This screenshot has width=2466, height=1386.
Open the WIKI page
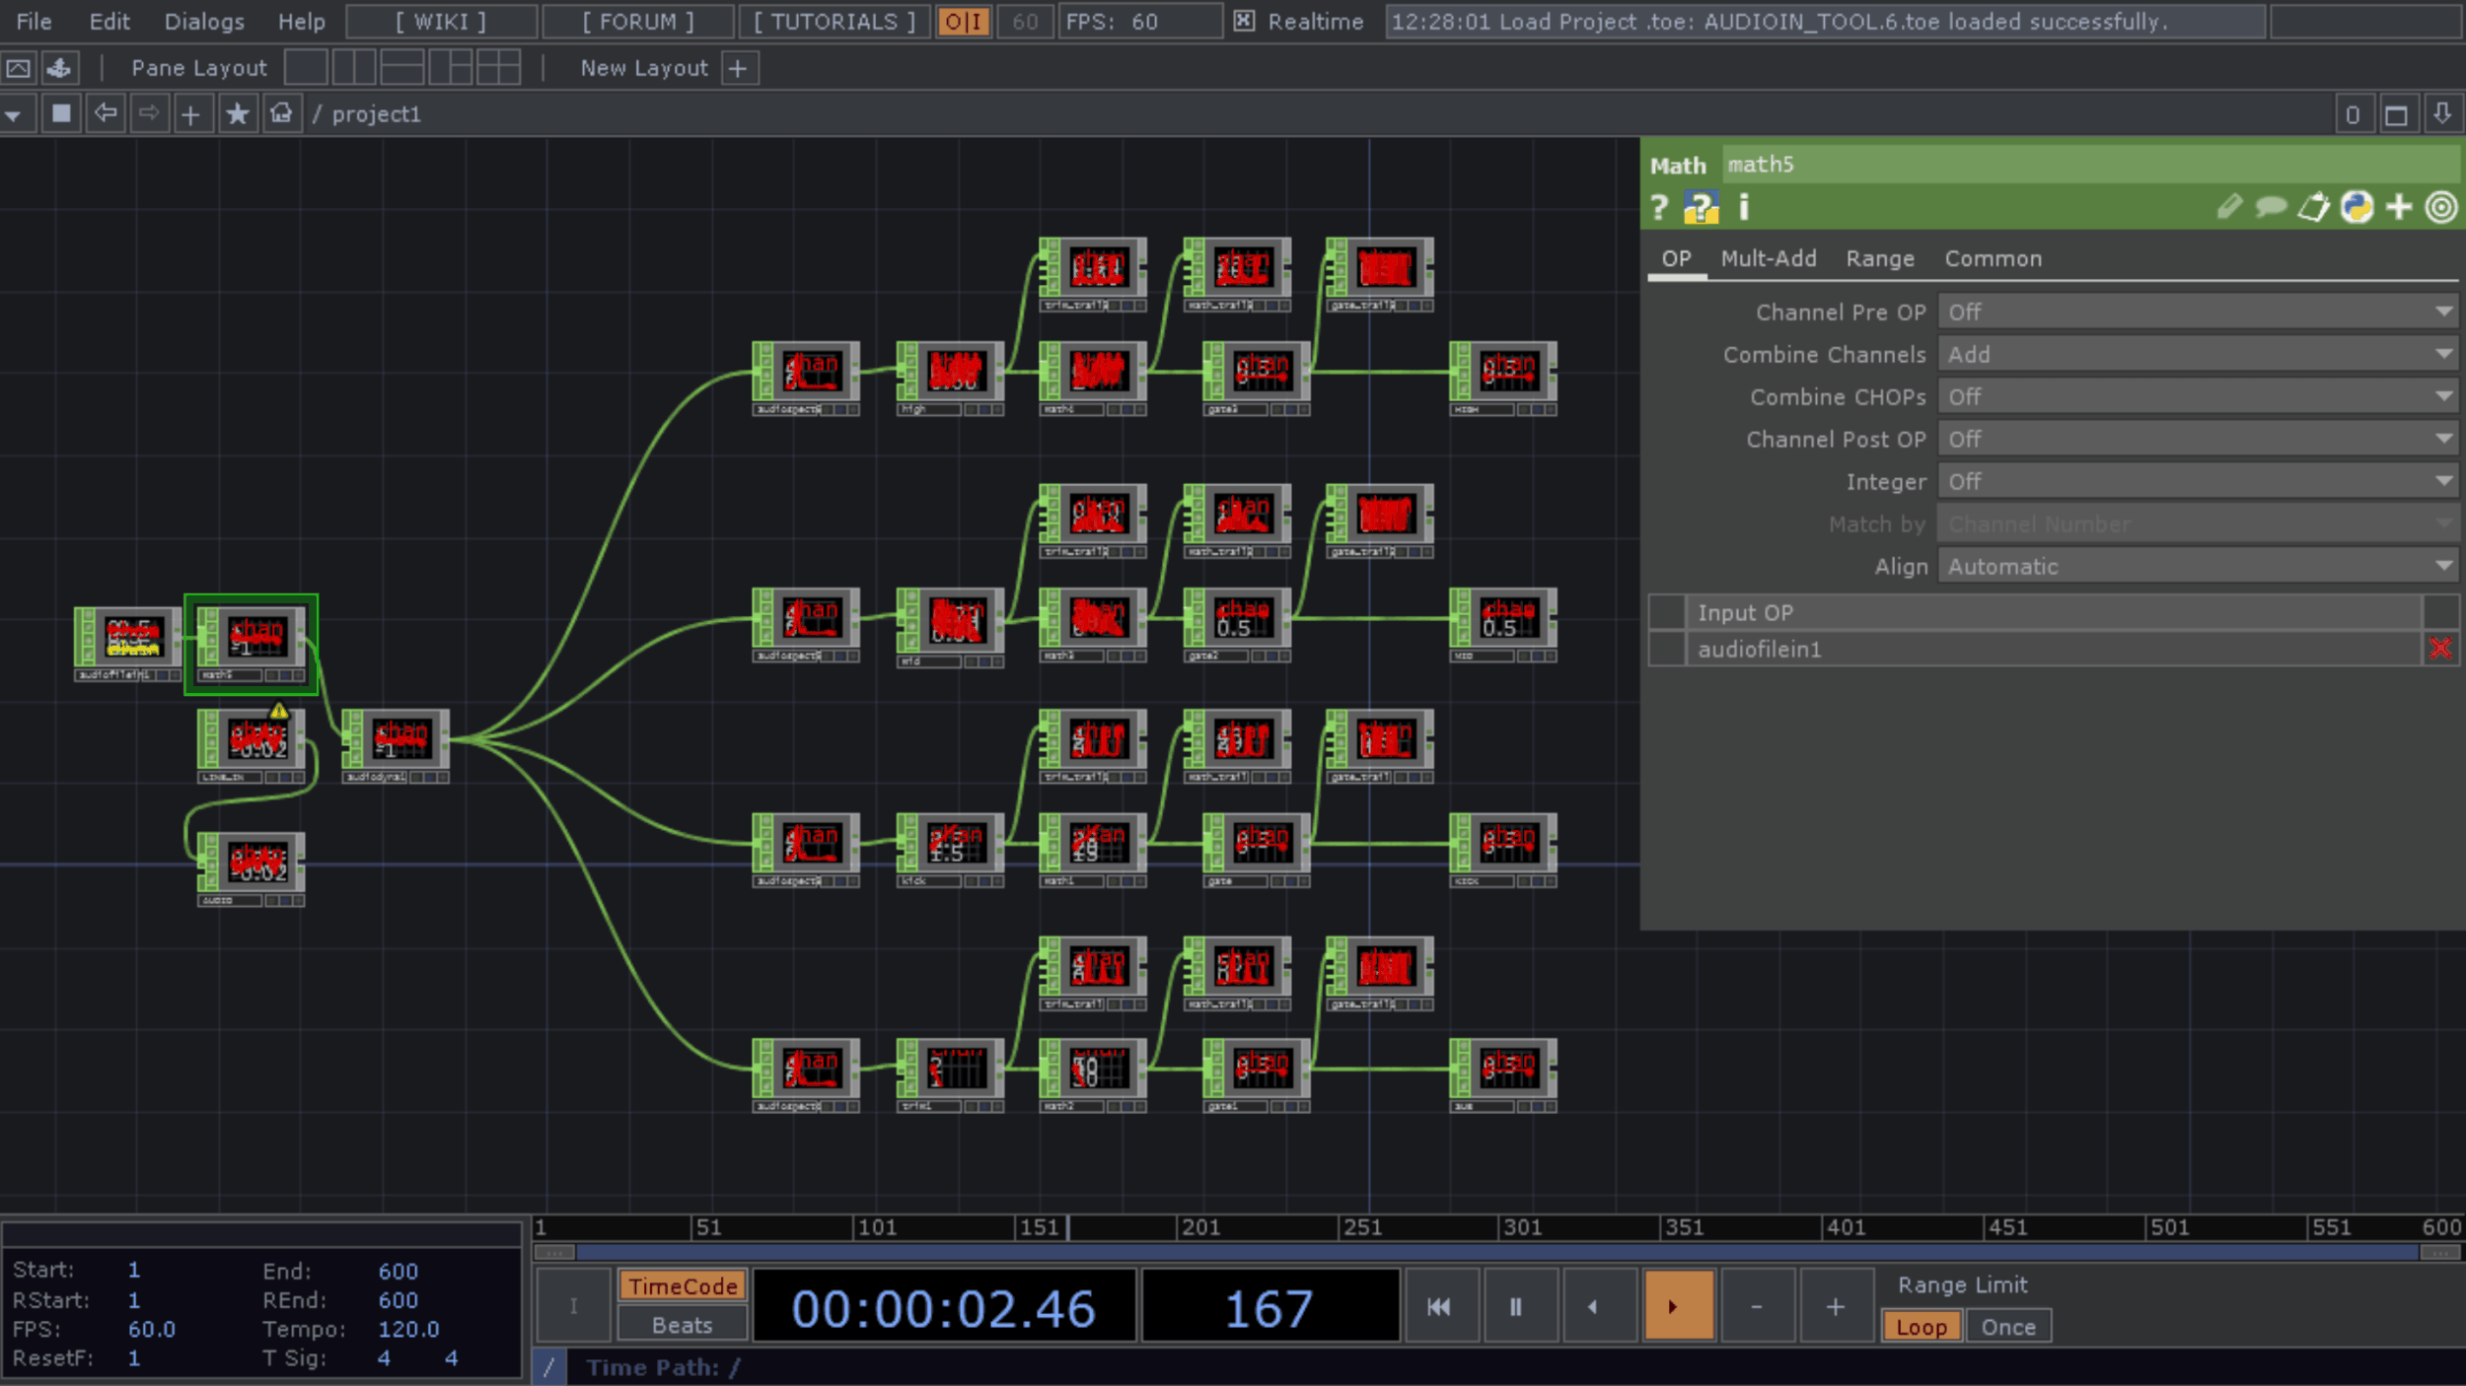click(x=441, y=21)
